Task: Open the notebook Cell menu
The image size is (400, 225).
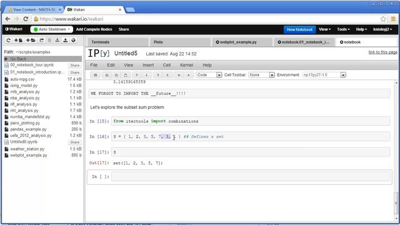Action: pos(167,65)
